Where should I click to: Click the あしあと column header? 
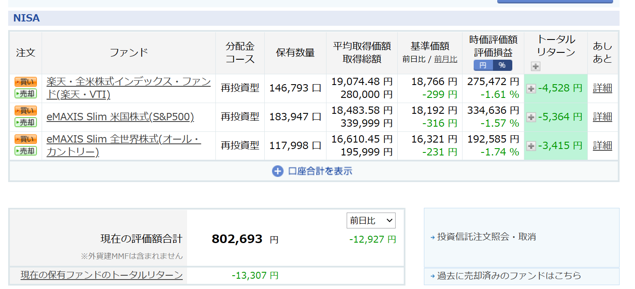tap(602, 52)
